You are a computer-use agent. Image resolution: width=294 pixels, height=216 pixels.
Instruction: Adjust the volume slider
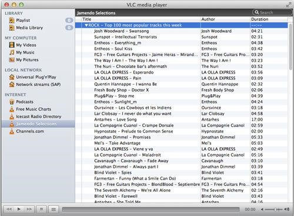point(274,210)
